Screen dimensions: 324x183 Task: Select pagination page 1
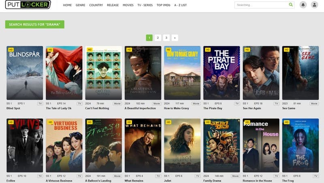(x=149, y=38)
